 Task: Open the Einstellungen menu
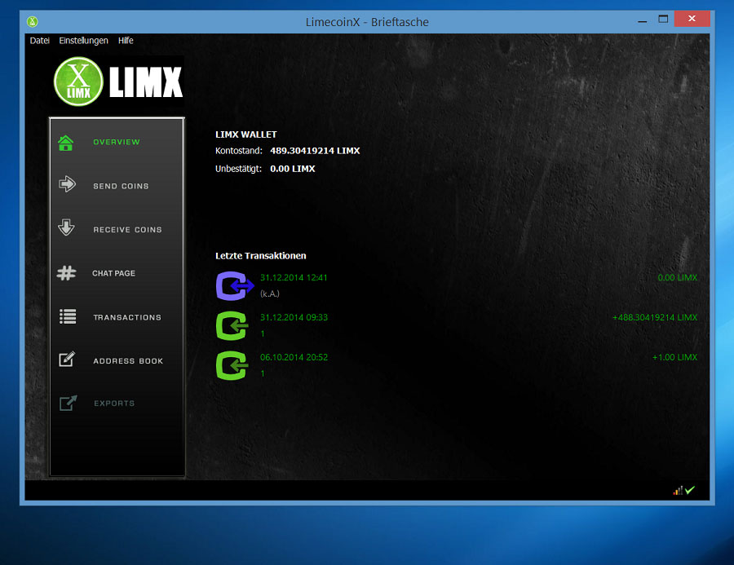(x=83, y=41)
